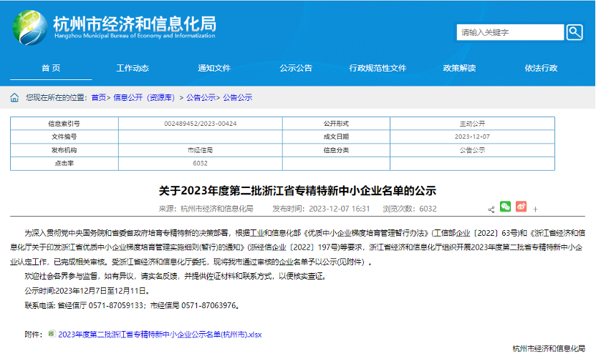The width and height of the screenshot is (596, 356).
Task: Open the share options icon
Action: pos(491,209)
